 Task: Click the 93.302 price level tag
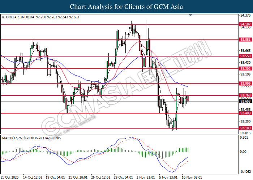pos(245,68)
